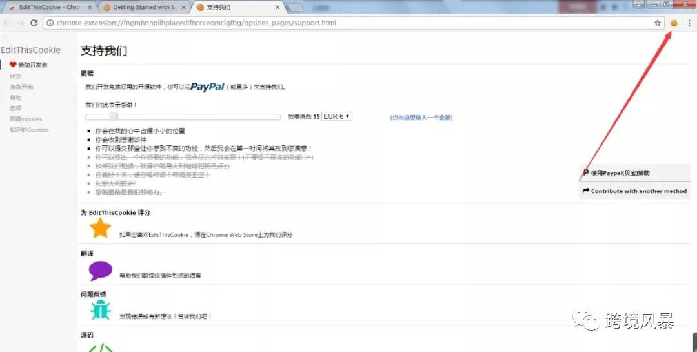Click the EditThisCookie extension cookie icon

[674, 23]
